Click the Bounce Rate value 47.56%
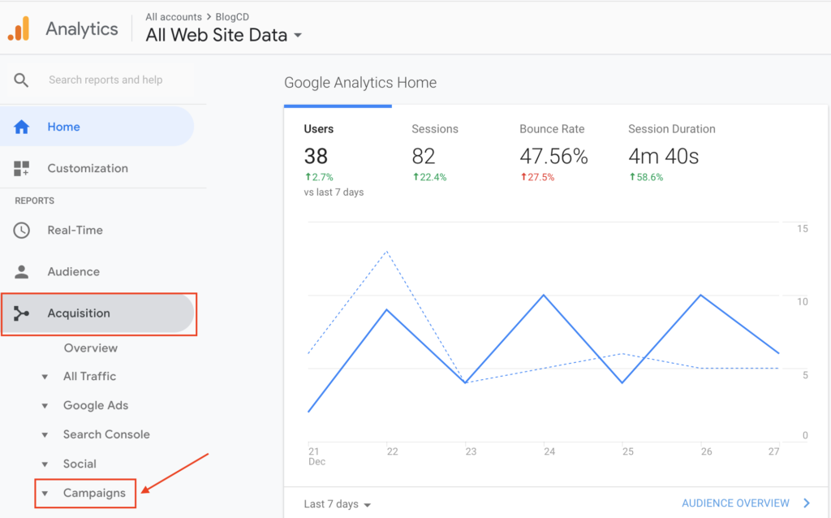 tap(553, 157)
